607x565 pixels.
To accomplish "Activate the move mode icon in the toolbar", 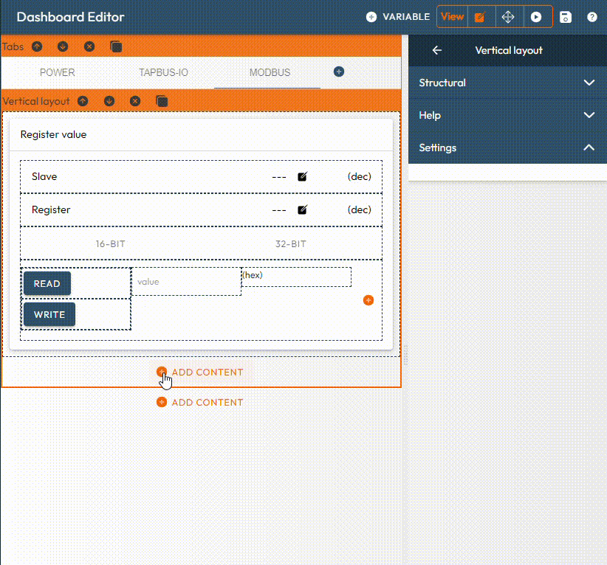I will [x=508, y=16].
